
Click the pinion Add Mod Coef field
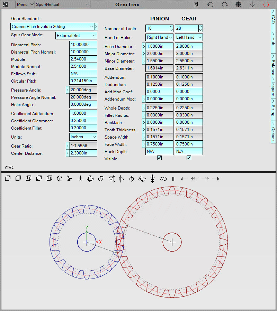point(159,92)
